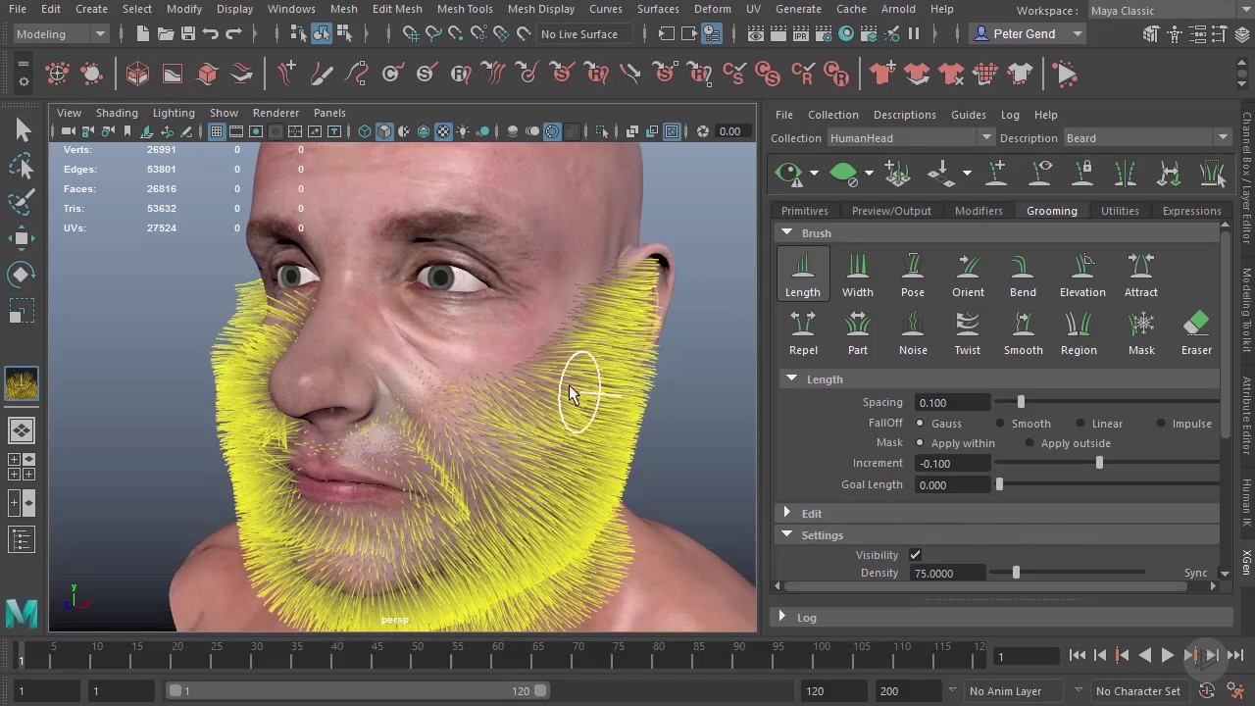1255x706 pixels.
Task: Activate the Attract brush
Action: pos(1140,275)
